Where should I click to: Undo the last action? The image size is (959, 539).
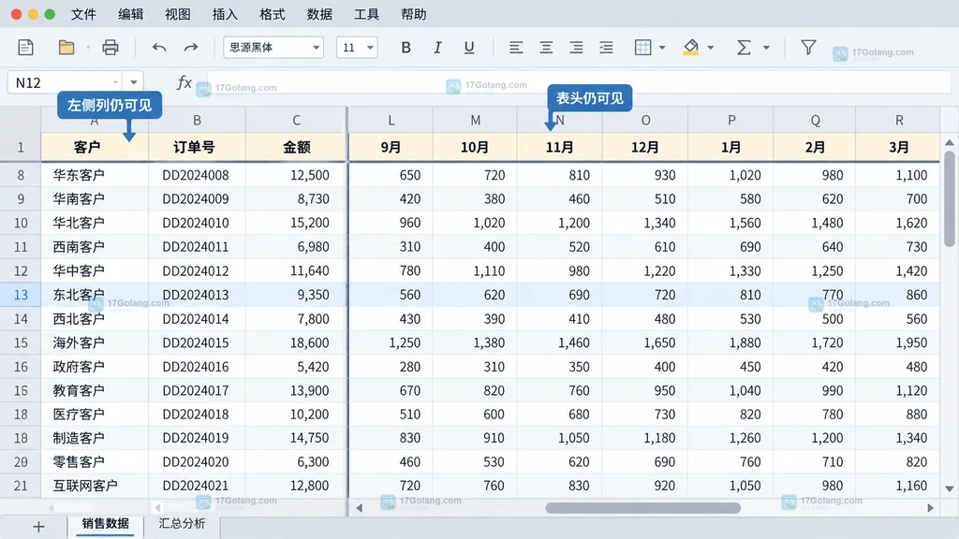159,47
